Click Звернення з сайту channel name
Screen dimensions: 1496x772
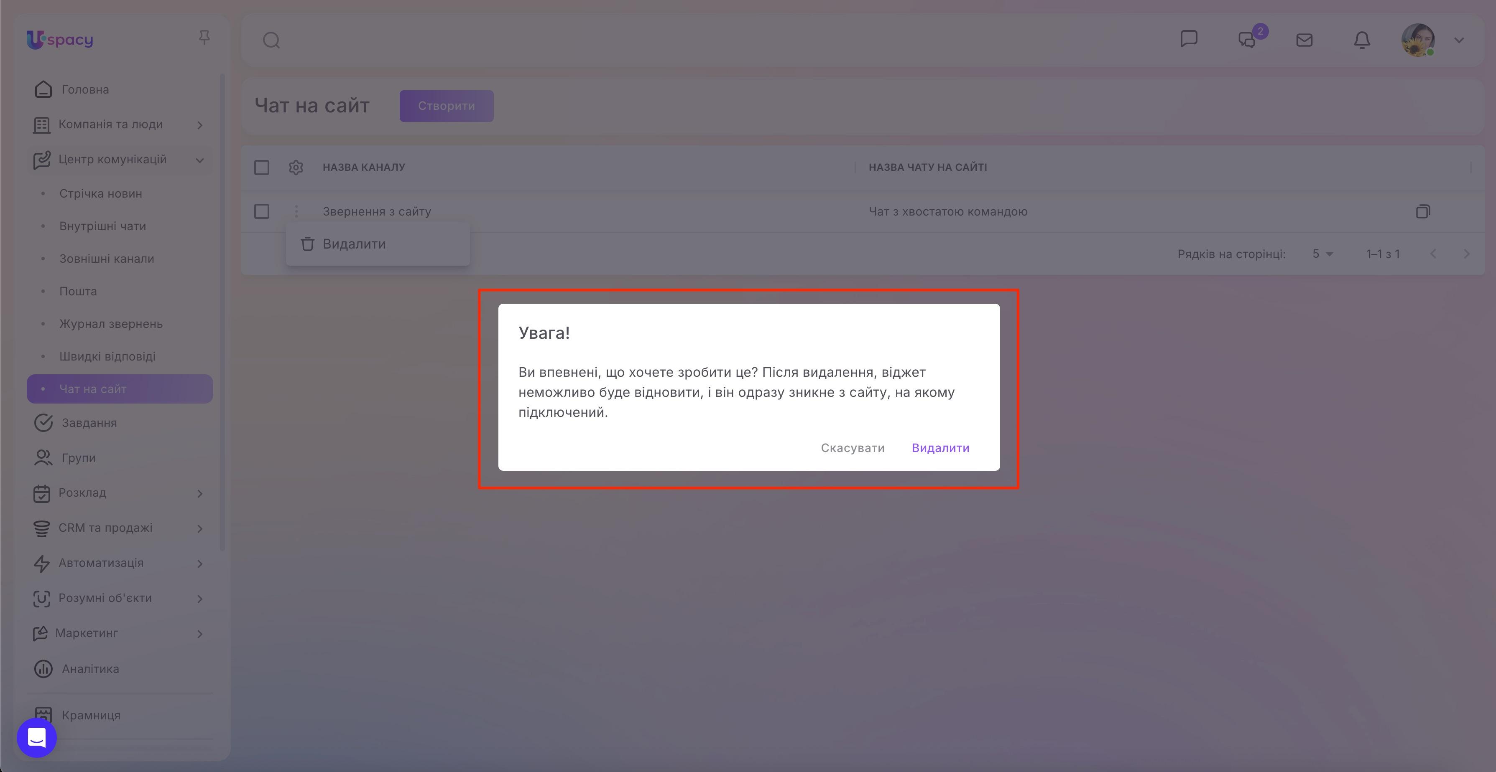click(x=377, y=211)
